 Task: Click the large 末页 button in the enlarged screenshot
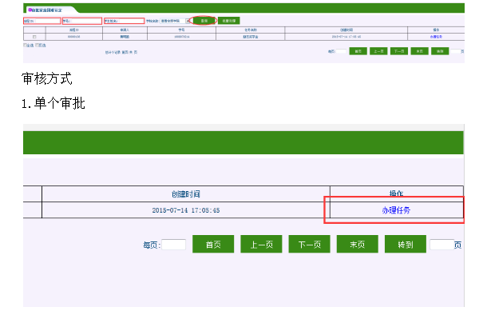[x=358, y=244]
